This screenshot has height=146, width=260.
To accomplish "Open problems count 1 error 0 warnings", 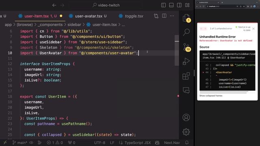I will tap(55, 142).
